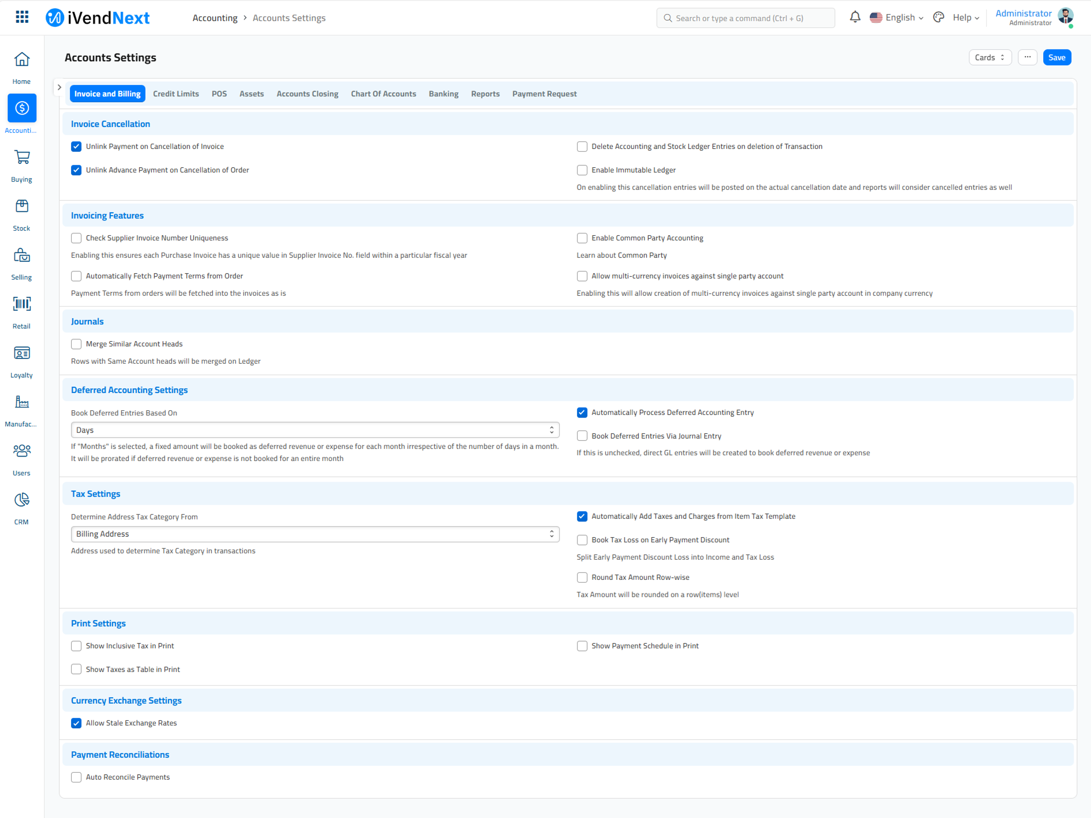Image resolution: width=1091 pixels, height=818 pixels.
Task: Open the Manufacturing sidebar icon
Action: (22, 402)
